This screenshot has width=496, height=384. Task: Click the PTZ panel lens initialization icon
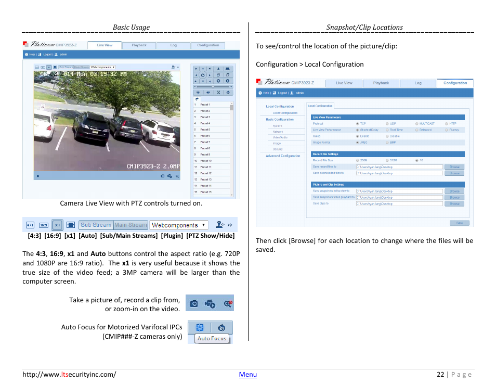point(228,93)
